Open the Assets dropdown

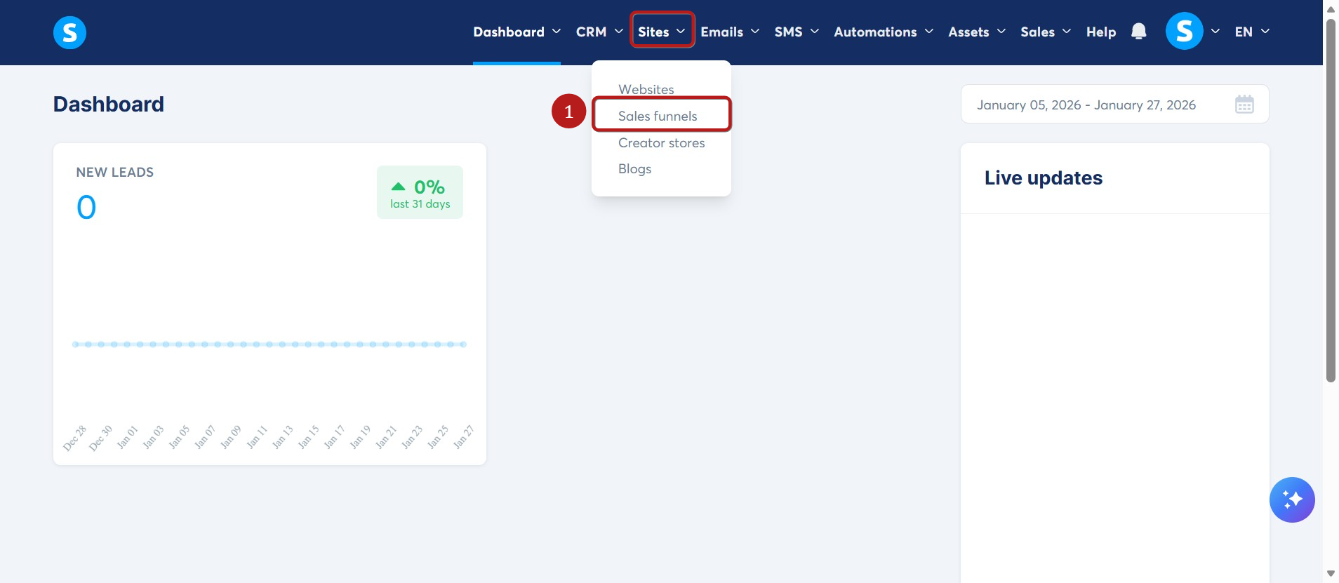tap(977, 32)
